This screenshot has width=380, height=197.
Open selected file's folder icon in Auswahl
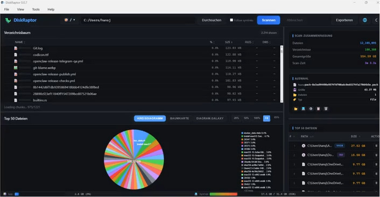point(295,109)
